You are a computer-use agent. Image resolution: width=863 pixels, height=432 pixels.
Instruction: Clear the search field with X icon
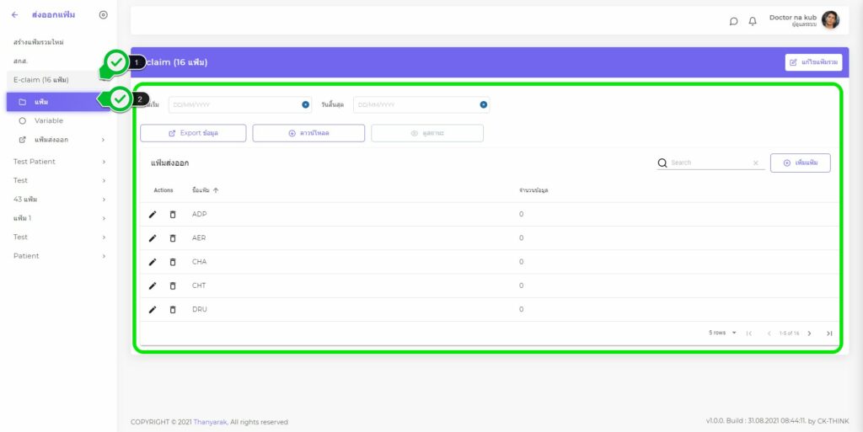755,163
